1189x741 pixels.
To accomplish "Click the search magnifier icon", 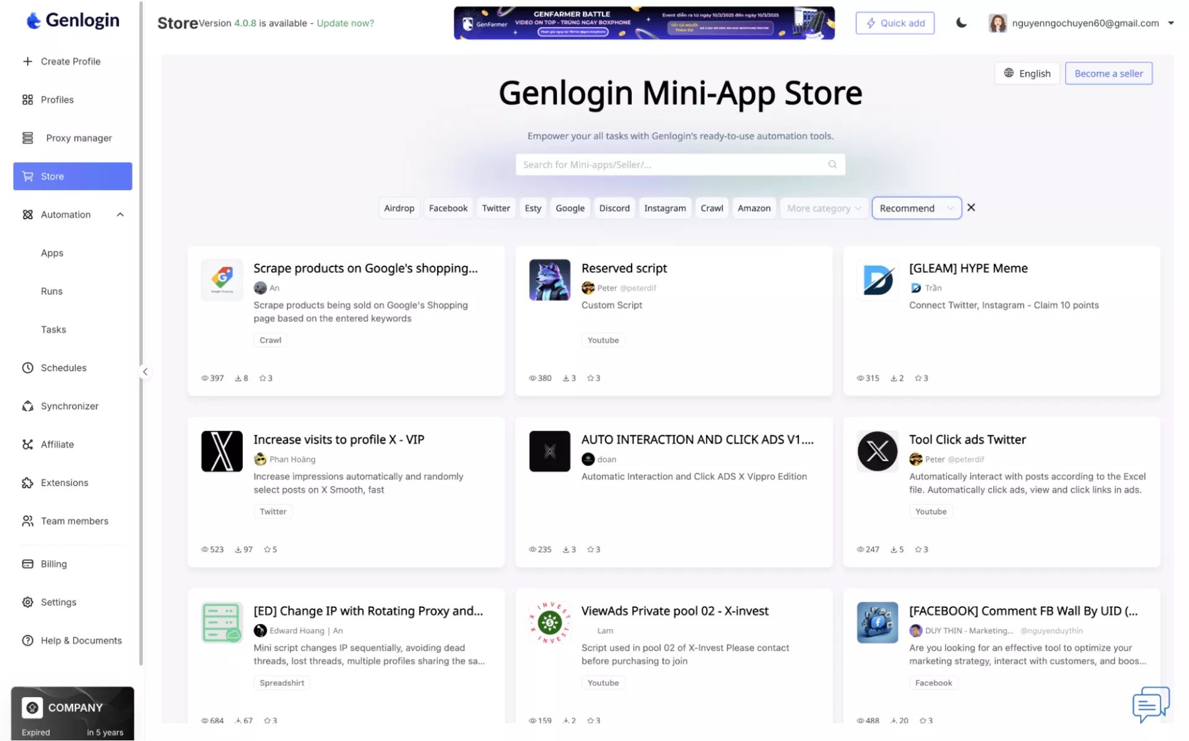I will pos(832,165).
